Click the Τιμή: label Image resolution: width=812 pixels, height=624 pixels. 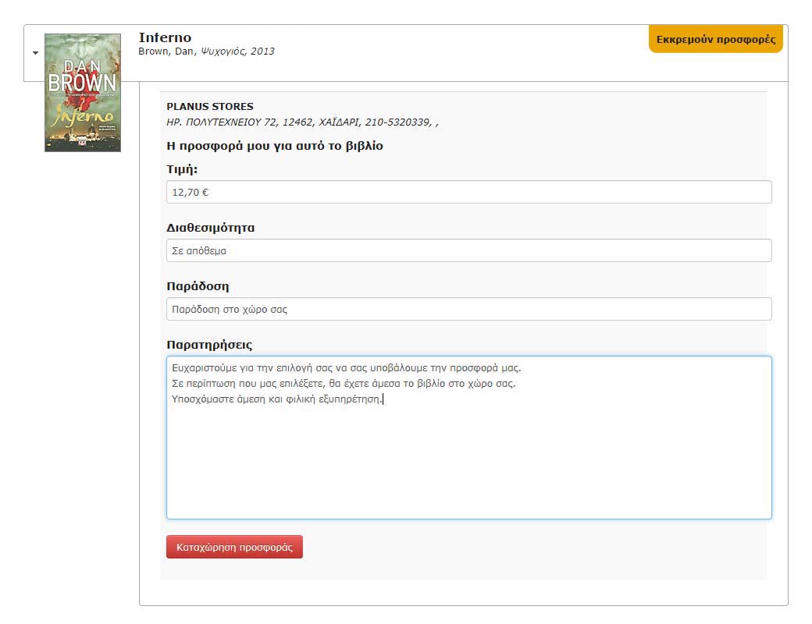point(182,169)
